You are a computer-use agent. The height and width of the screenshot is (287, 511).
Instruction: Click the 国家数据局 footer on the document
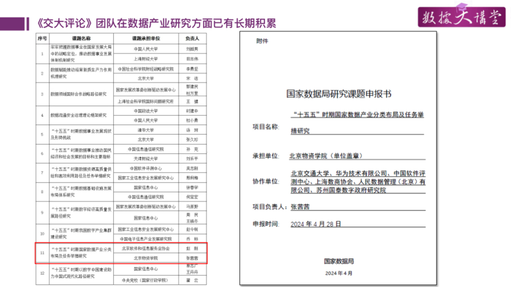click(339, 261)
